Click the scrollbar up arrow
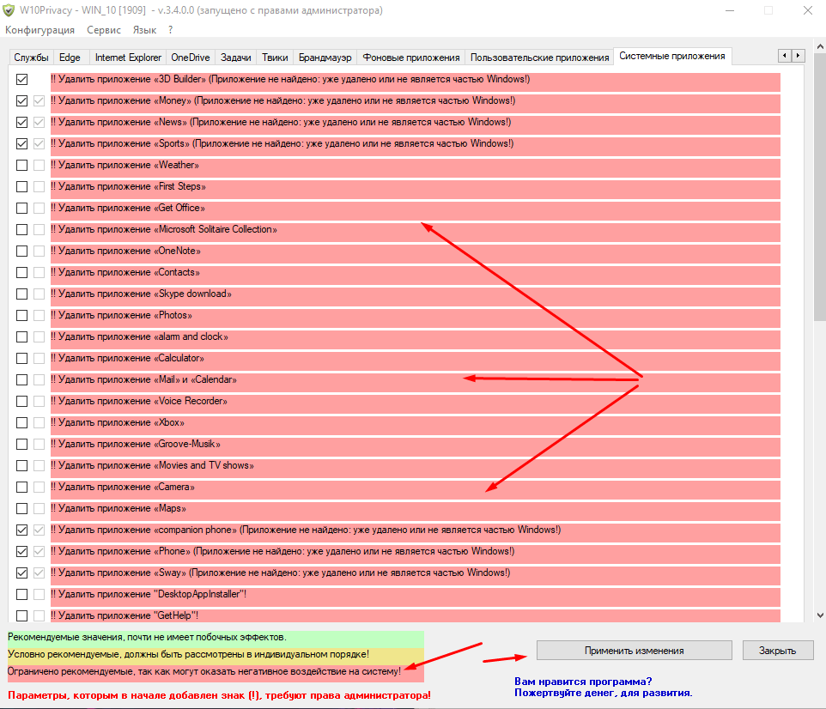Image resolution: width=826 pixels, height=709 pixels. tap(820, 47)
